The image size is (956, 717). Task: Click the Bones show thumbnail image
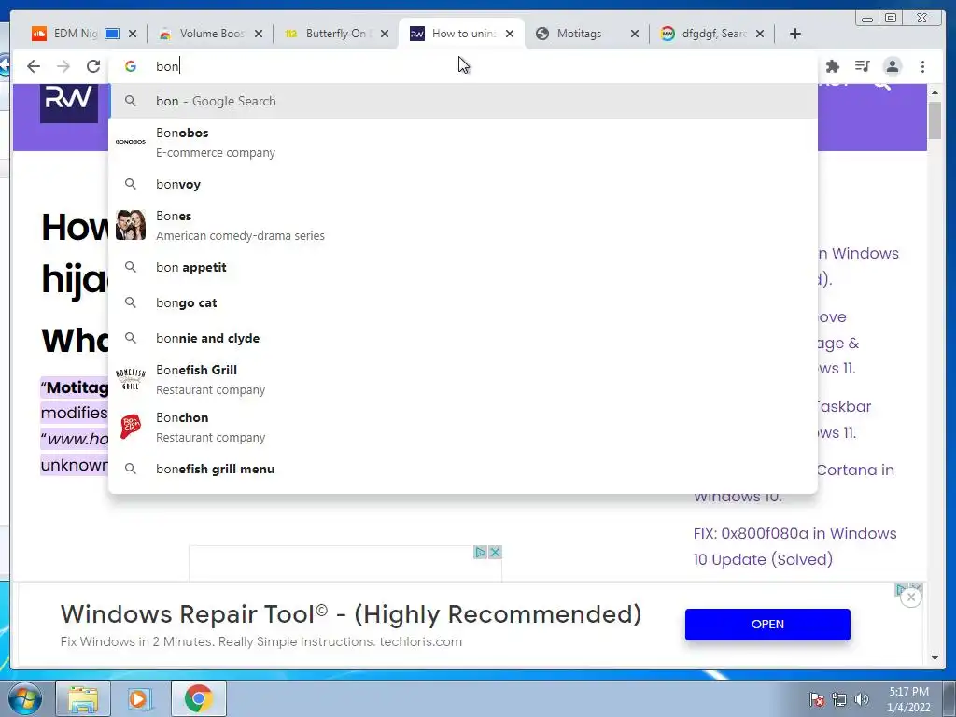click(131, 225)
